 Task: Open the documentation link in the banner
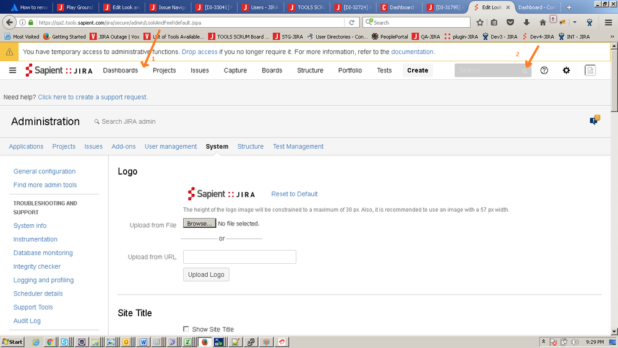pyautogui.click(x=412, y=51)
